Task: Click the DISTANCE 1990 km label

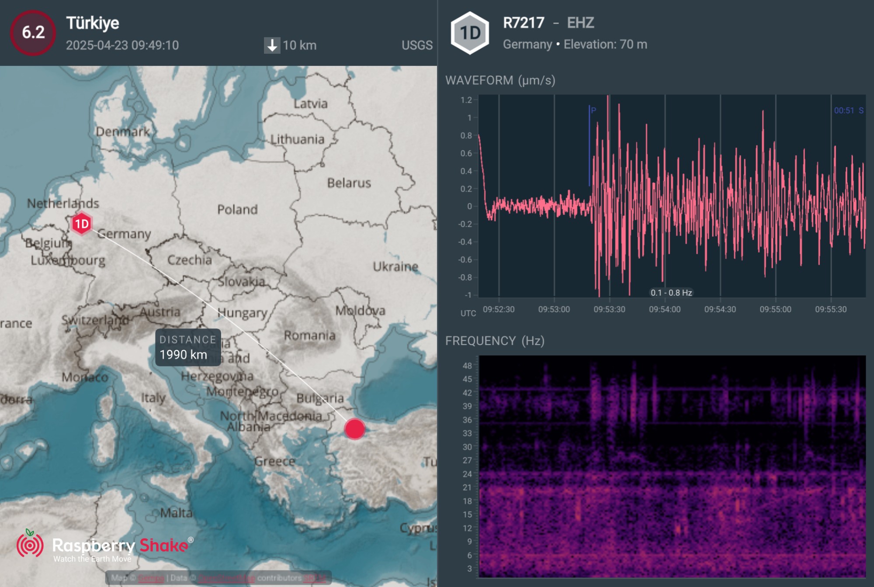Action: pos(188,347)
